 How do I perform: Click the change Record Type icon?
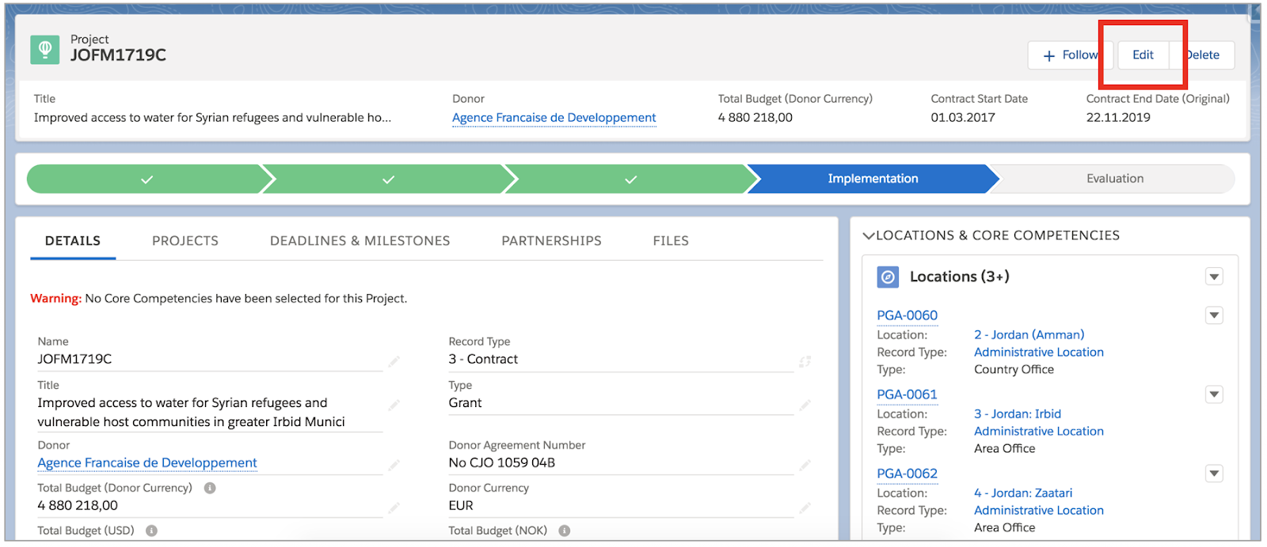pyautogui.click(x=805, y=361)
